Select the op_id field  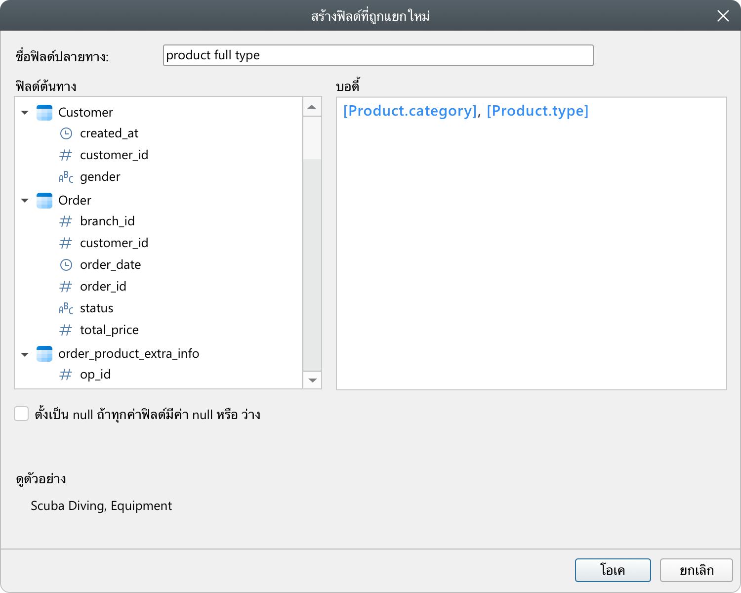[x=95, y=375]
